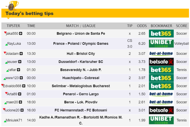
Task: Expand plus icon next to Edvaldo568
Action: tap(24, 86)
